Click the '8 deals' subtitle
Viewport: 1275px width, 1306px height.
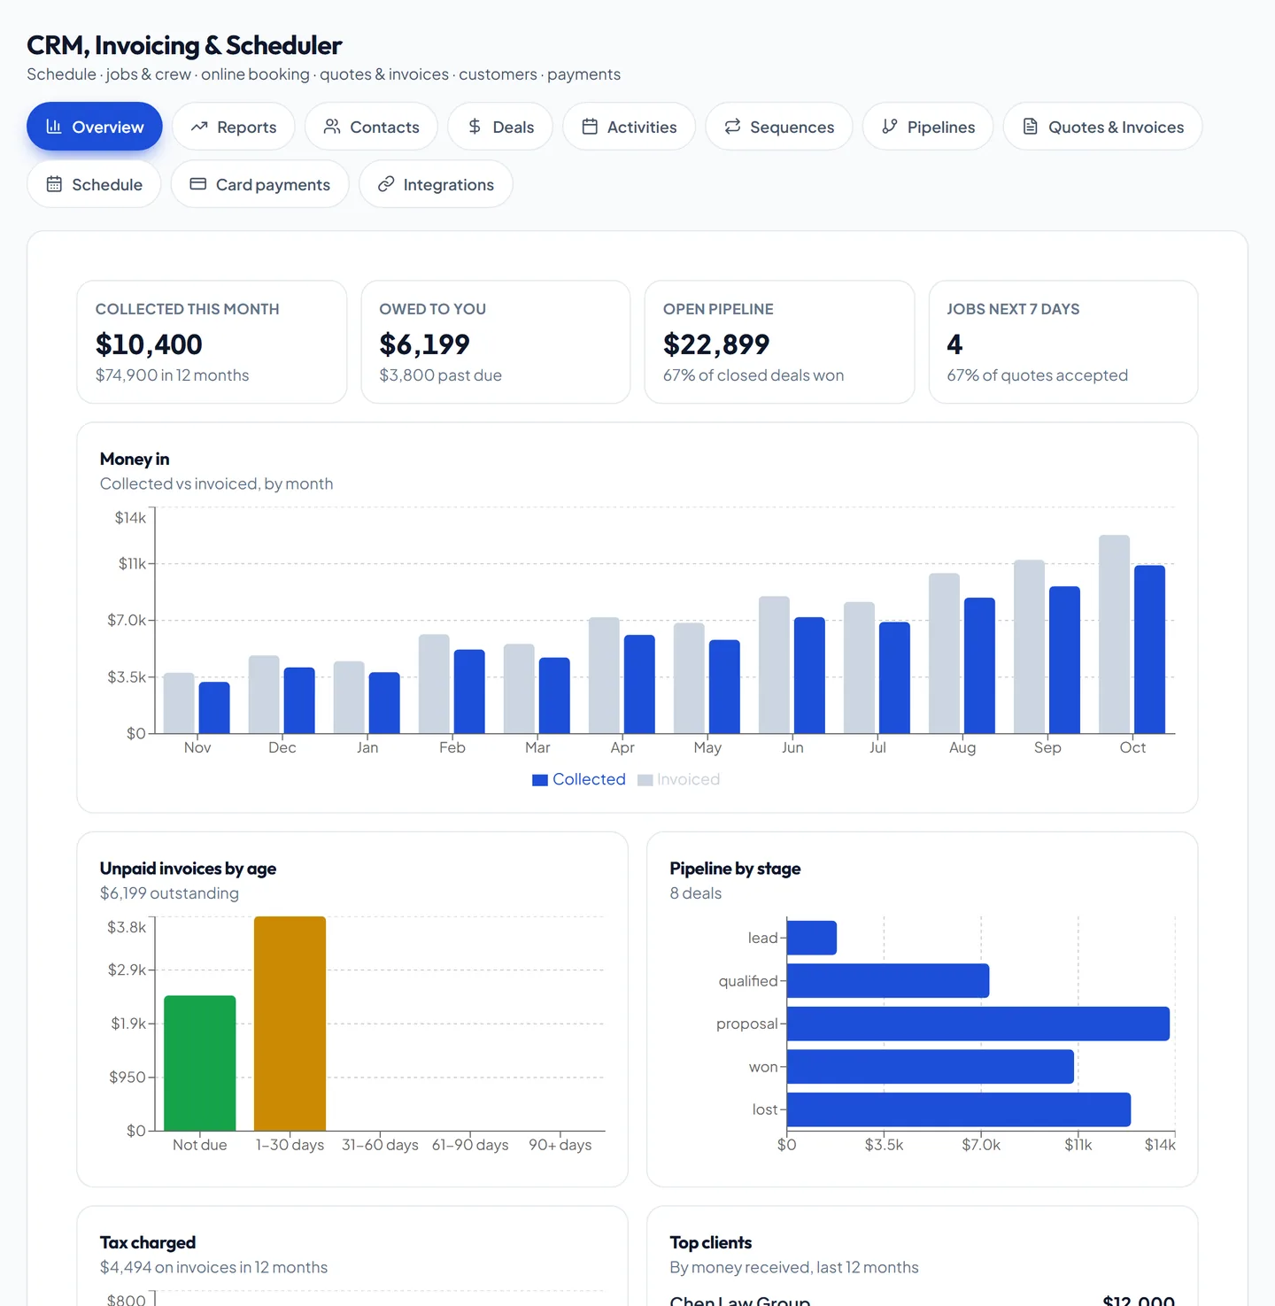point(696,893)
